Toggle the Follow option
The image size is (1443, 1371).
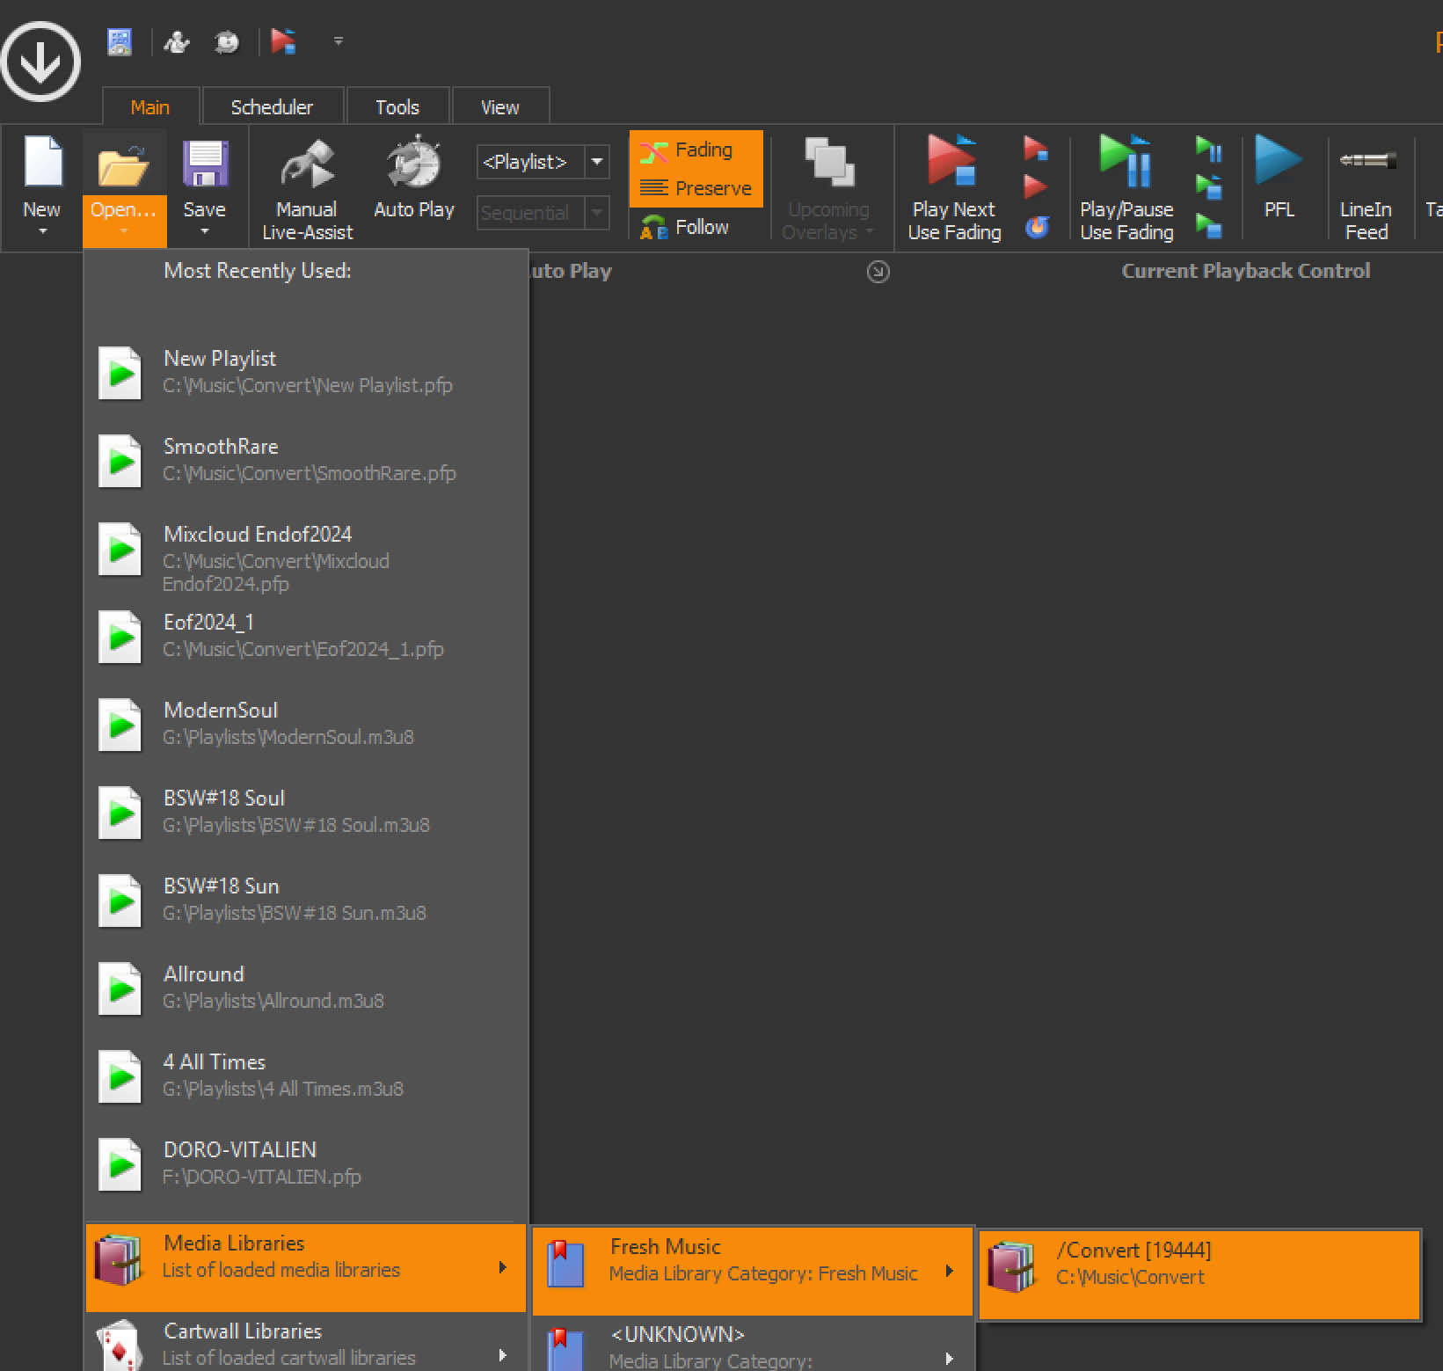(x=686, y=227)
